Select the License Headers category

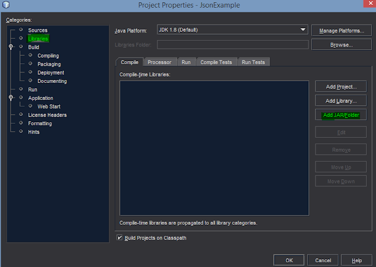(47, 115)
